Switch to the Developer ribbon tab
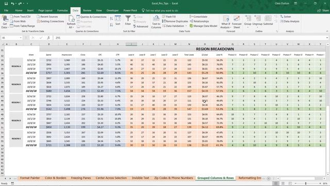The height and width of the screenshot is (186, 330). 112,10
